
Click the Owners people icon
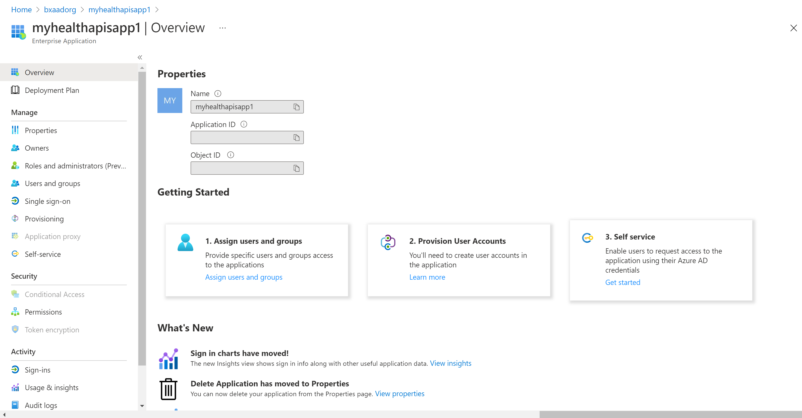point(15,148)
